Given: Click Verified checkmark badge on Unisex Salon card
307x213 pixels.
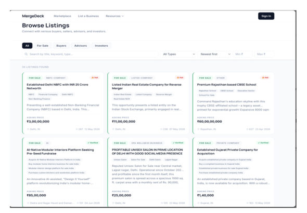Looking at the screenshot, I should (178, 143).
